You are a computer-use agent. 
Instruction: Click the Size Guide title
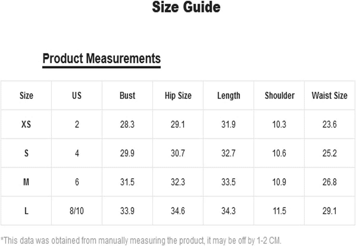point(186,7)
